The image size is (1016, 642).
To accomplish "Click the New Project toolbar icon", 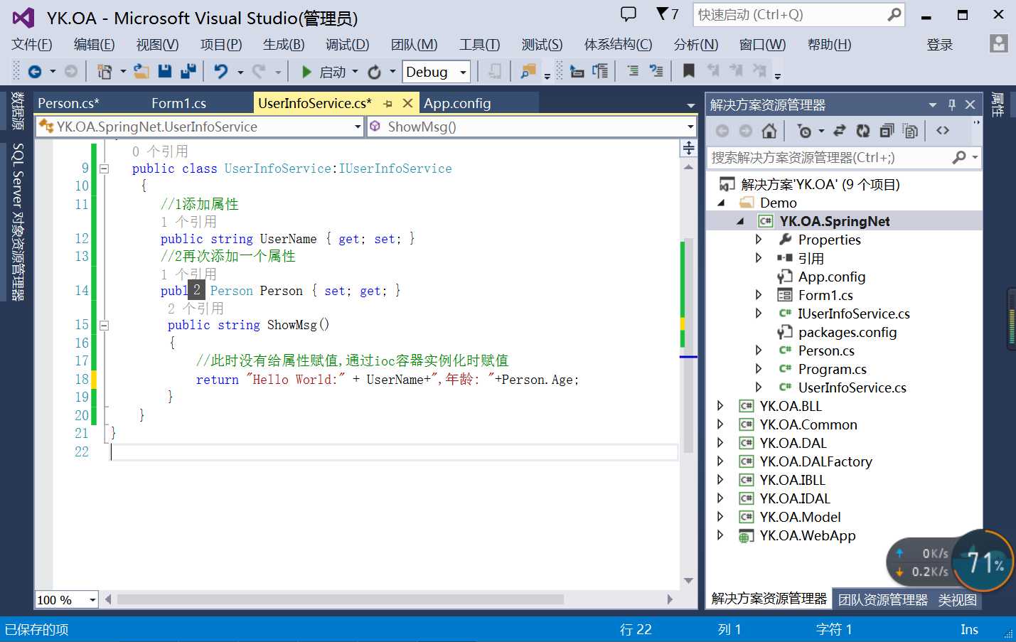I will (105, 71).
